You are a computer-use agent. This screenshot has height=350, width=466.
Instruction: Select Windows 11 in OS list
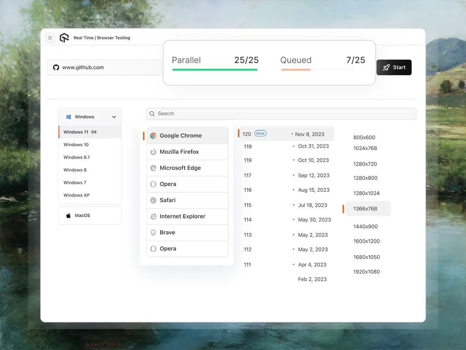click(90, 132)
